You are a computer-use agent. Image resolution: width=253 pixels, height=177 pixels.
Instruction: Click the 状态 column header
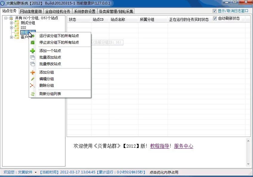click(x=79, y=19)
